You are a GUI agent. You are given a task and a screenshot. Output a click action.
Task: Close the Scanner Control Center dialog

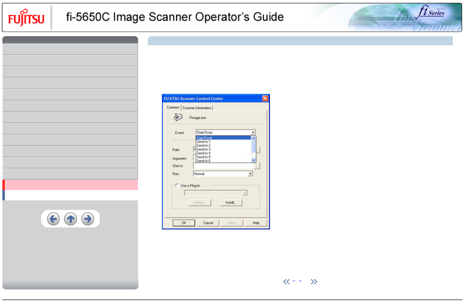(265, 98)
